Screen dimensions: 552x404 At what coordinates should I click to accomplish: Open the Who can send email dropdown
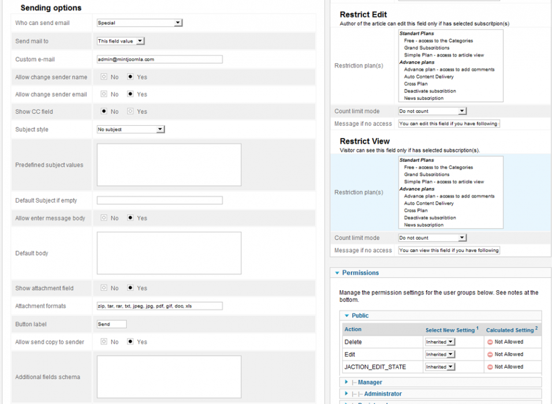pos(139,23)
